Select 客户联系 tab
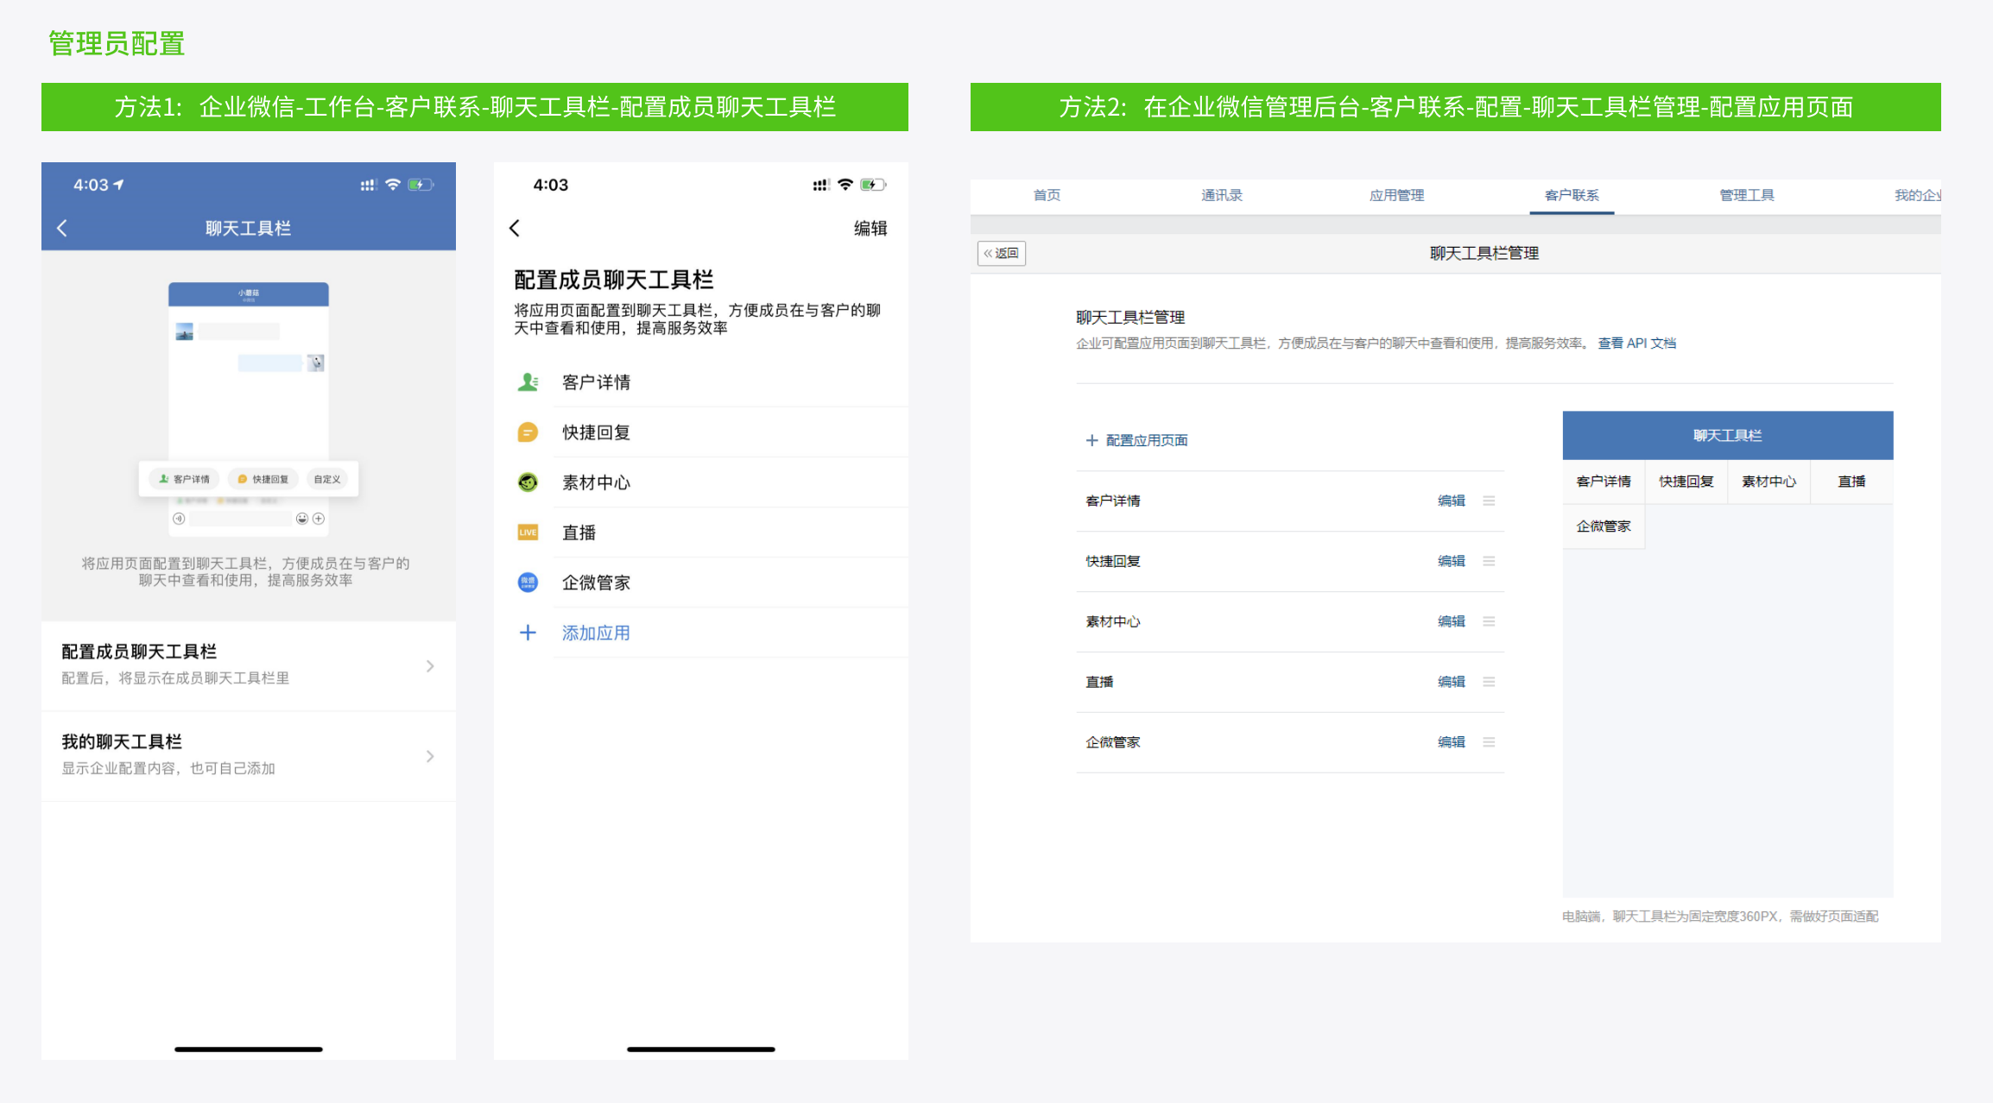The width and height of the screenshot is (1993, 1103). 1572,195
